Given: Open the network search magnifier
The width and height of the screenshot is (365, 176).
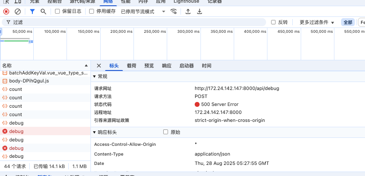Looking at the screenshot, I should point(43,12).
